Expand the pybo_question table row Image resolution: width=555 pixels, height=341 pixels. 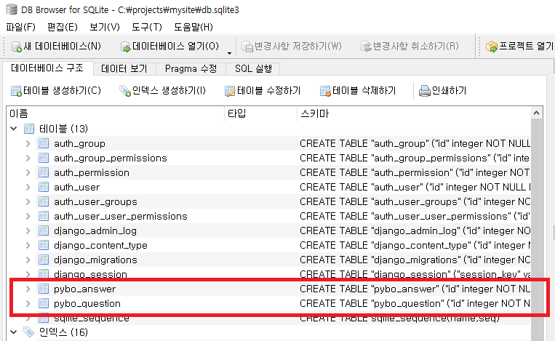[28, 303]
